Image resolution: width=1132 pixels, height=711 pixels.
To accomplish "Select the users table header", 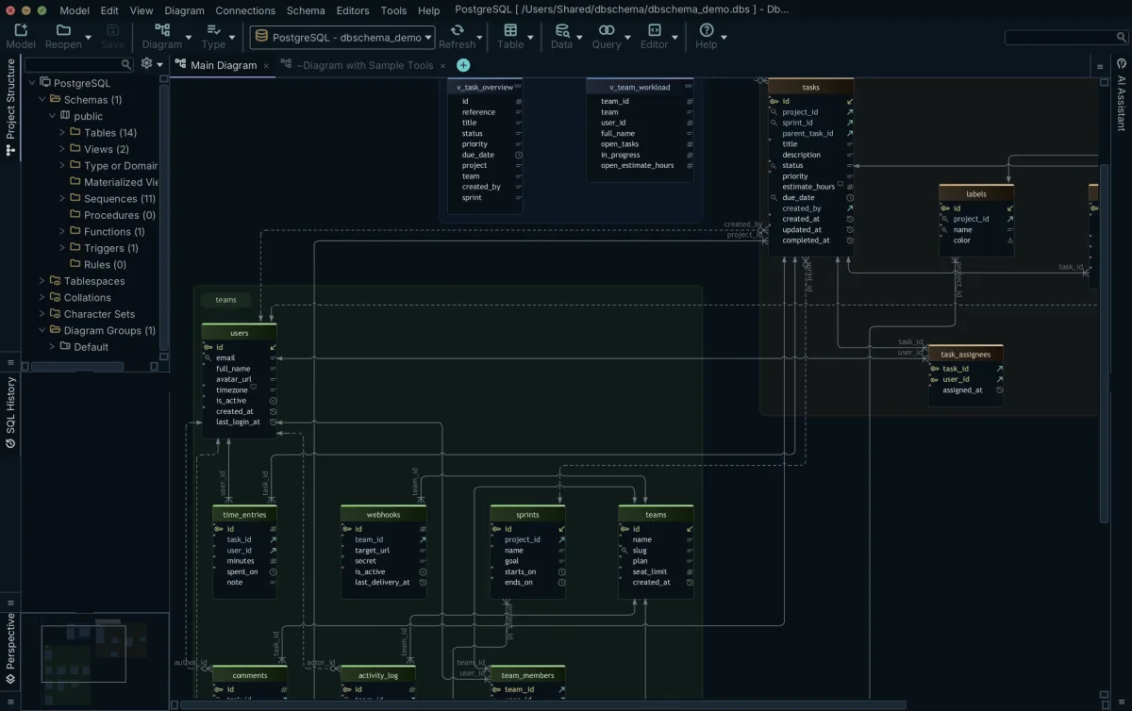I will pyautogui.click(x=240, y=333).
